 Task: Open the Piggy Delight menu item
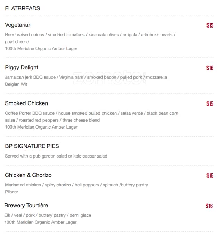pos(22,68)
